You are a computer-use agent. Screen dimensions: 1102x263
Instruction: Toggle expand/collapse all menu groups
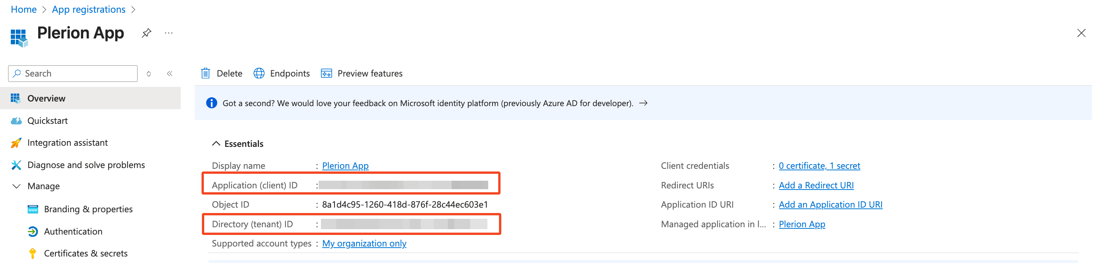(x=149, y=73)
